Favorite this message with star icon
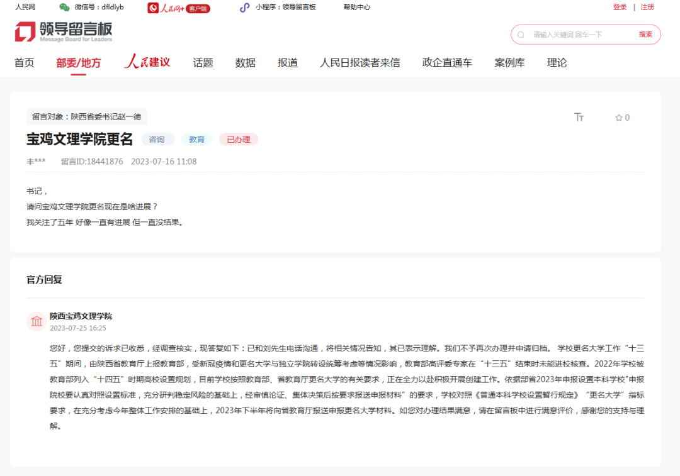This screenshot has height=476, width=680. [619, 118]
